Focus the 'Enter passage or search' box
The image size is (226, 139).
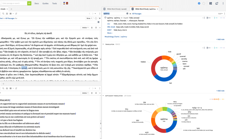14,3
